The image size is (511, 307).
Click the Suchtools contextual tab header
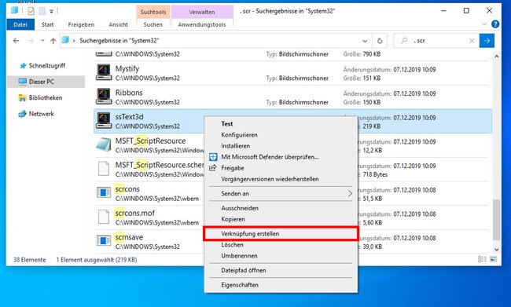pyautogui.click(x=153, y=12)
